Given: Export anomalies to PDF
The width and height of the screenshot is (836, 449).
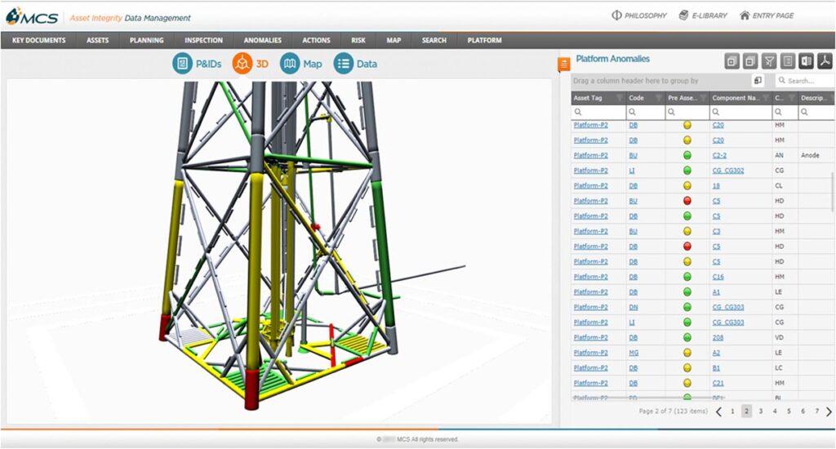Looking at the screenshot, I should tap(825, 61).
